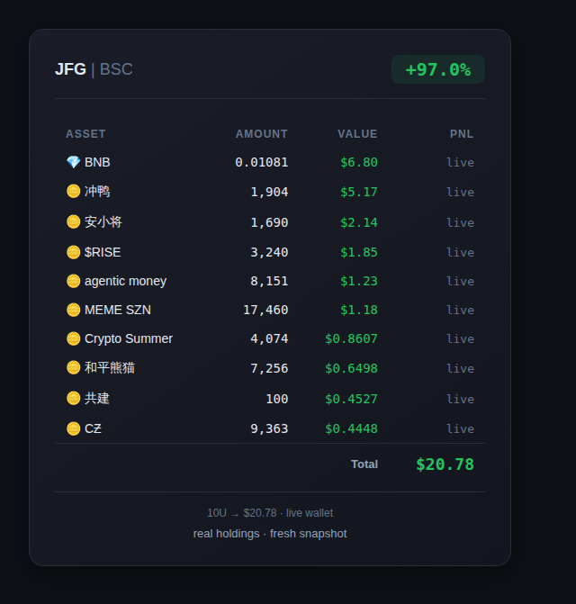Select the 冲鸭 asset name
Screen dimensions: 576x604
click(x=97, y=191)
